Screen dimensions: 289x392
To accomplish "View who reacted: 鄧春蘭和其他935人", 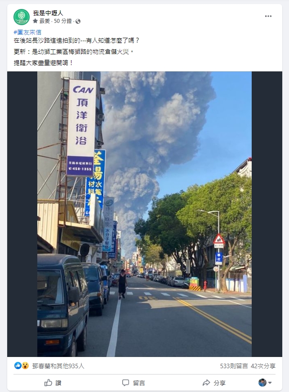I will [58, 366].
